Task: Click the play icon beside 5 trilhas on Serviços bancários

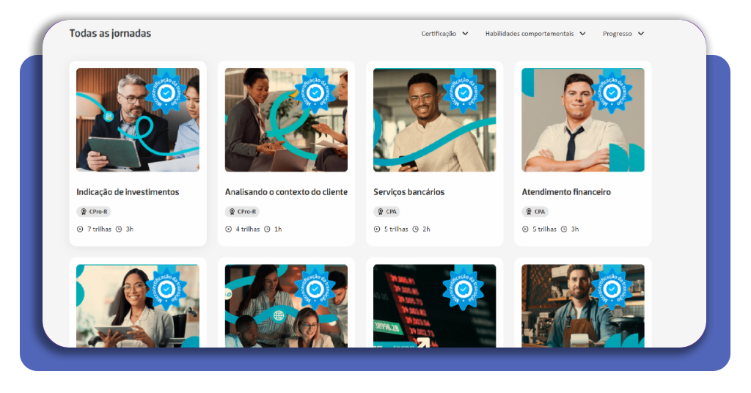Action: tap(377, 229)
